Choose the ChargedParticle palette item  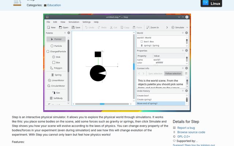click(x=56, y=51)
